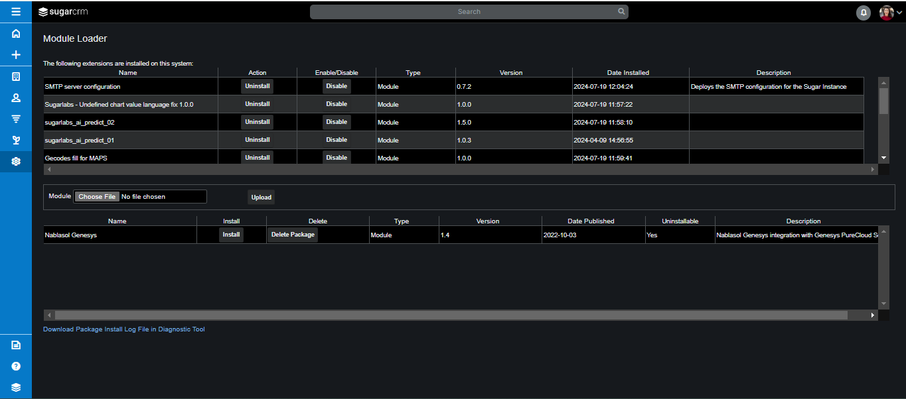Open the quick create plus icon

pyautogui.click(x=16, y=55)
